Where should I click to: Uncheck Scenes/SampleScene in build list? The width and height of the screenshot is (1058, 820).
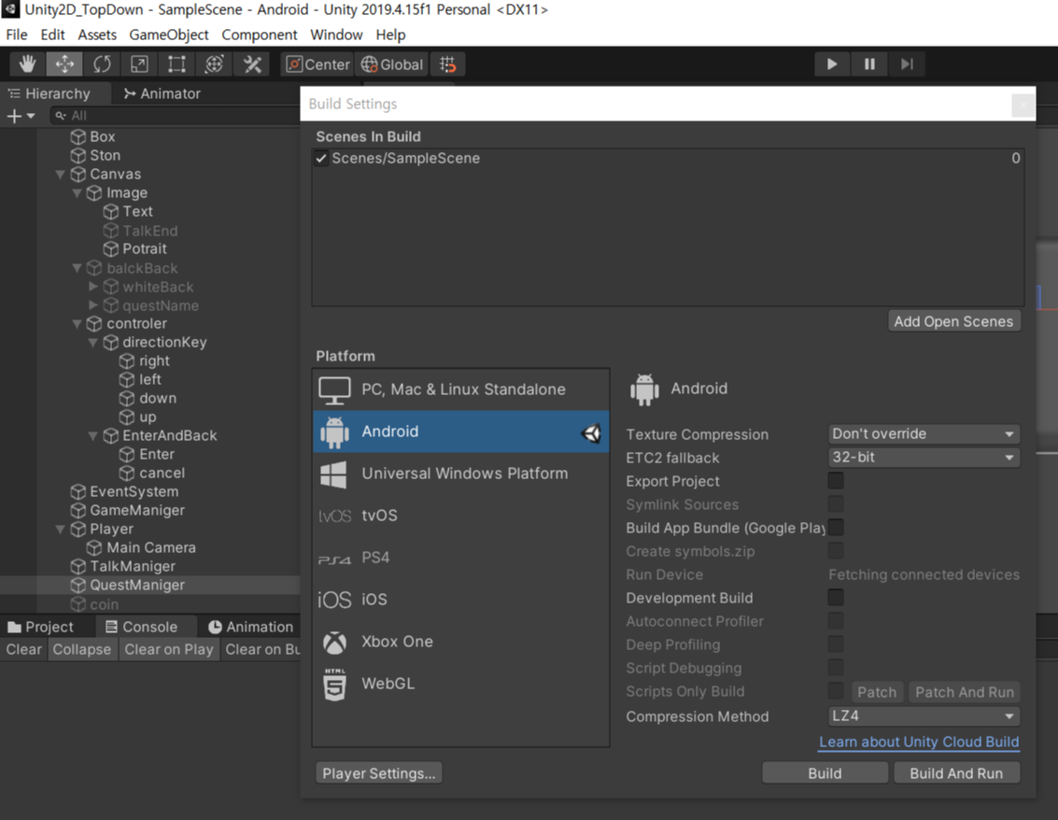click(x=321, y=159)
